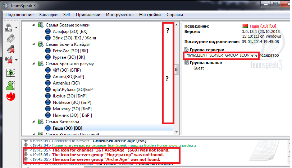This screenshot has height=168, width=292.
Task: Collapse the Семья Бони и Клайды channel
Action: pos(33,44)
